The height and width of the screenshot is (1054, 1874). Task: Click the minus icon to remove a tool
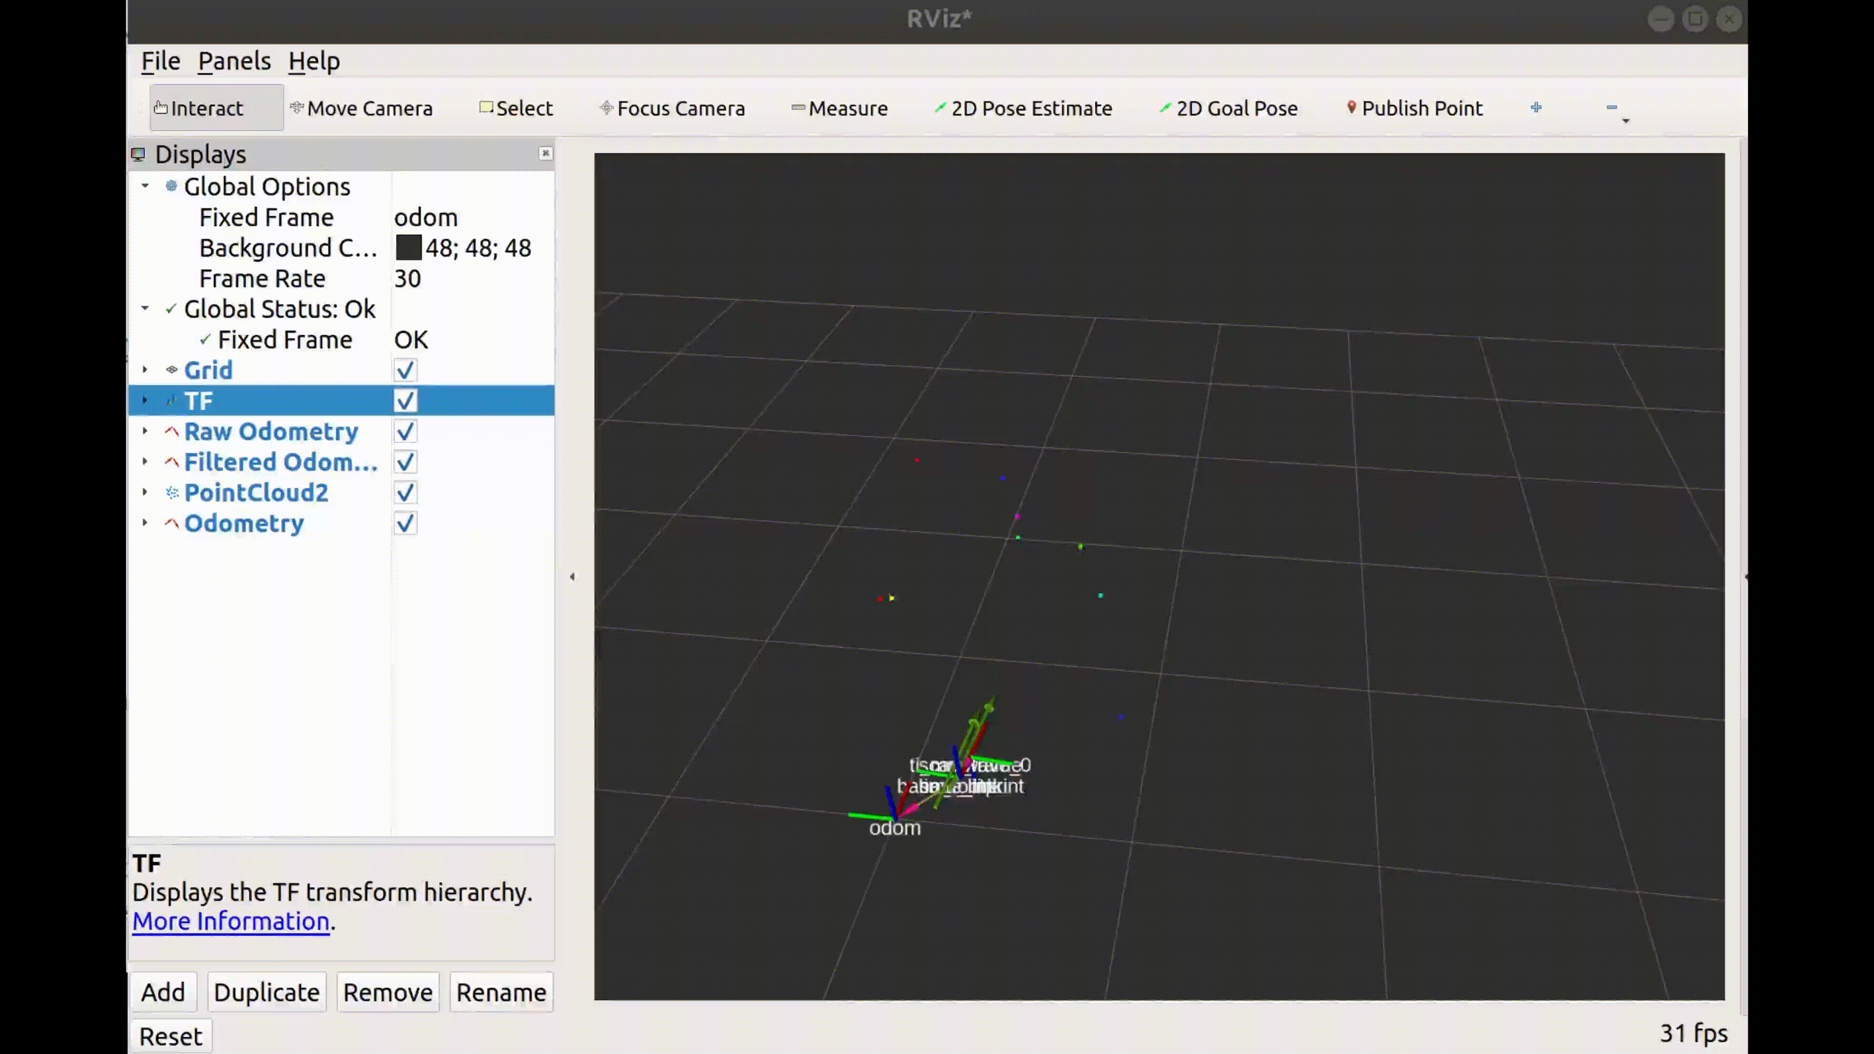point(1611,108)
